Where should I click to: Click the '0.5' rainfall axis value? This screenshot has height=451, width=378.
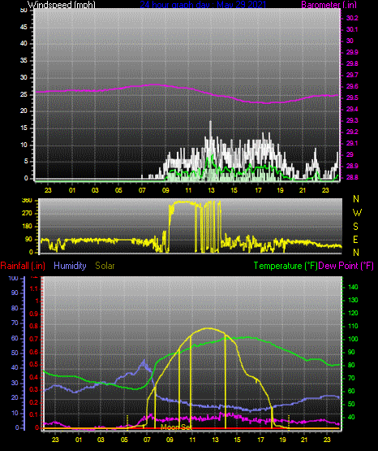[x=34, y=364]
